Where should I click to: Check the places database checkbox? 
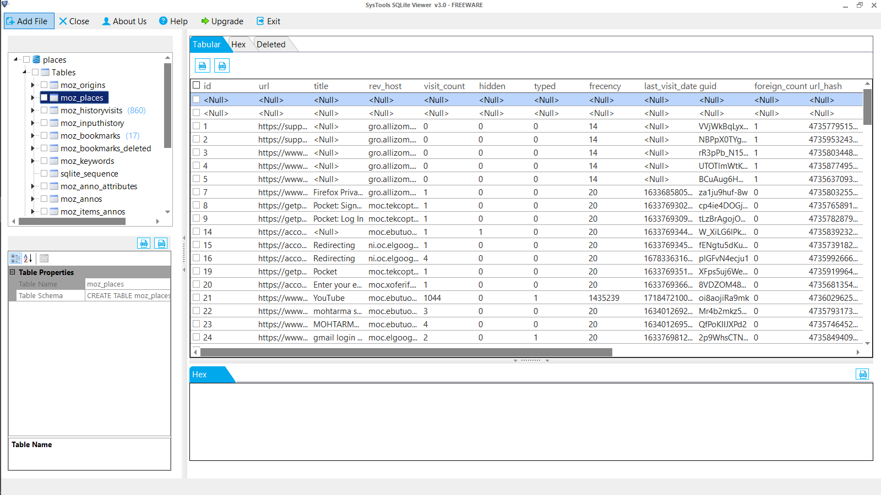click(x=26, y=59)
